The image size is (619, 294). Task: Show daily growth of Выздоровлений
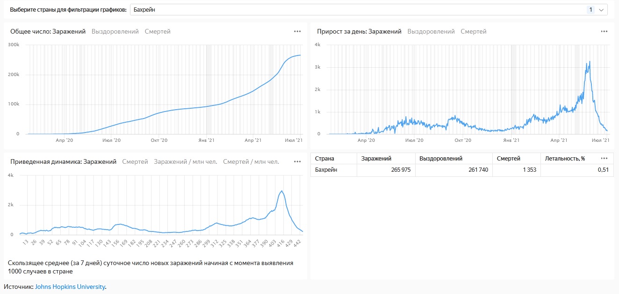click(431, 32)
